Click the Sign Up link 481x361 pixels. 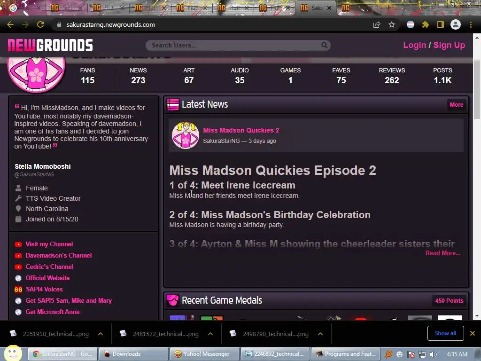point(449,45)
